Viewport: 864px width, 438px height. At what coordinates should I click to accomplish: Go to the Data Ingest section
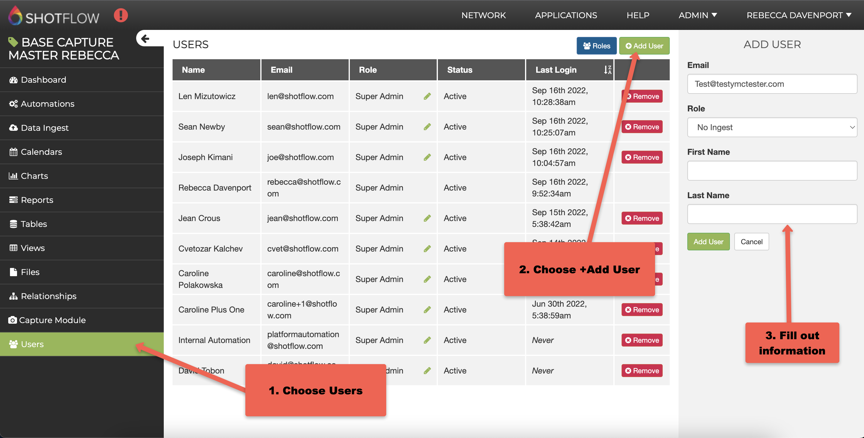coord(45,128)
